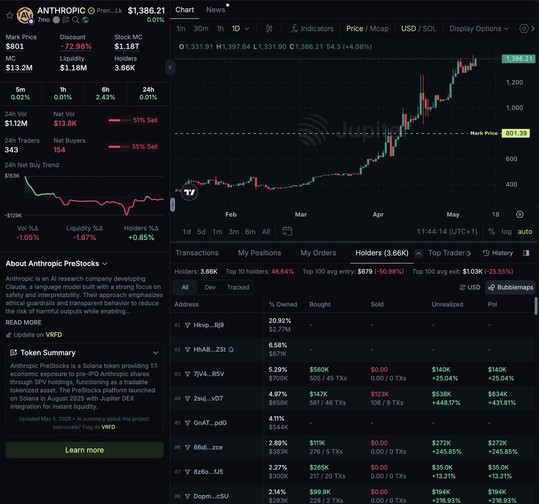Filter by holder 2suj...vD7 funnel icon
Viewport: 539px width, 504px height.
[188, 399]
